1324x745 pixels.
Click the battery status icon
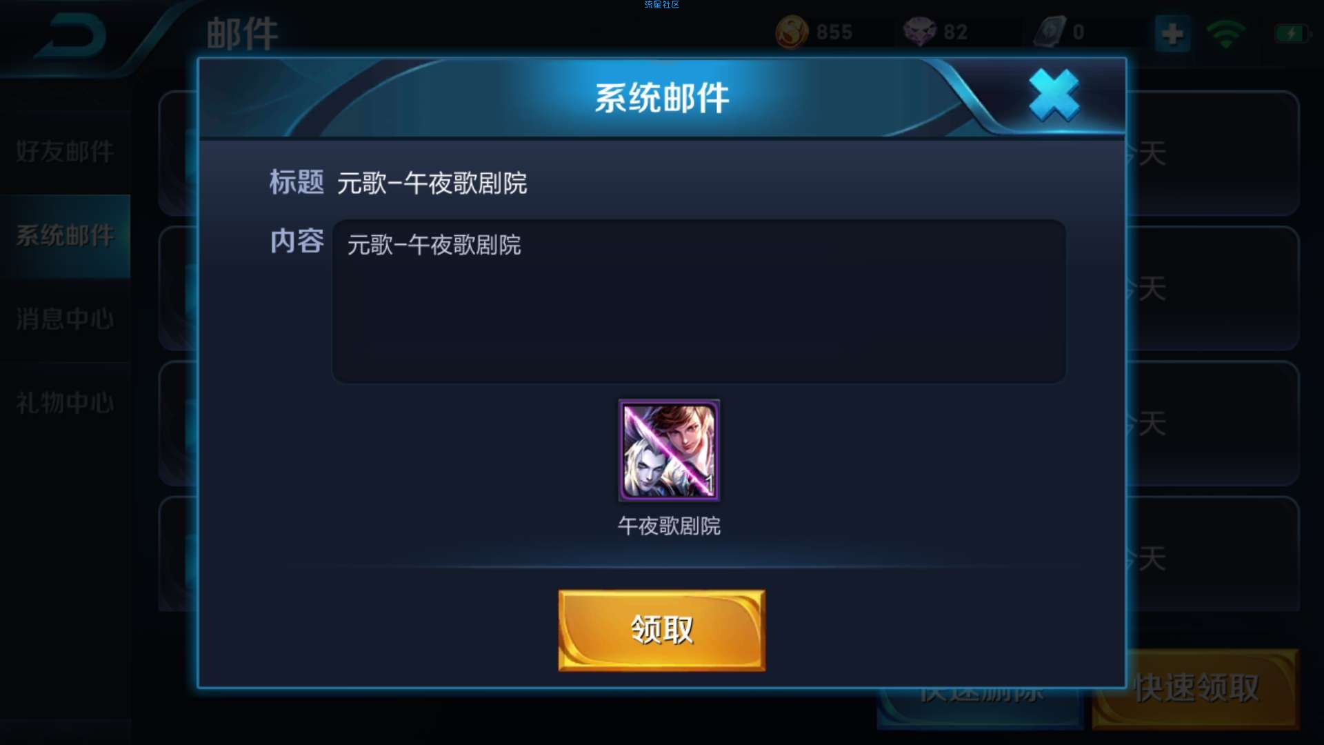1291,33
